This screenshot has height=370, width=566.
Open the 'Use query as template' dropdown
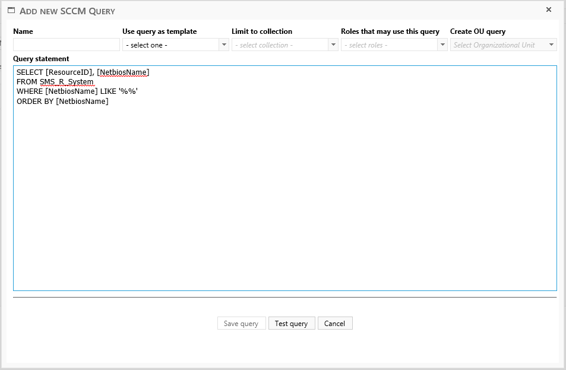pos(175,45)
